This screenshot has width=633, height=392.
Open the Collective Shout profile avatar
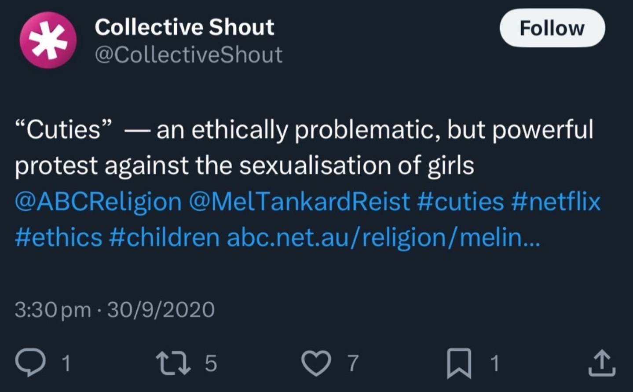(x=48, y=40)
